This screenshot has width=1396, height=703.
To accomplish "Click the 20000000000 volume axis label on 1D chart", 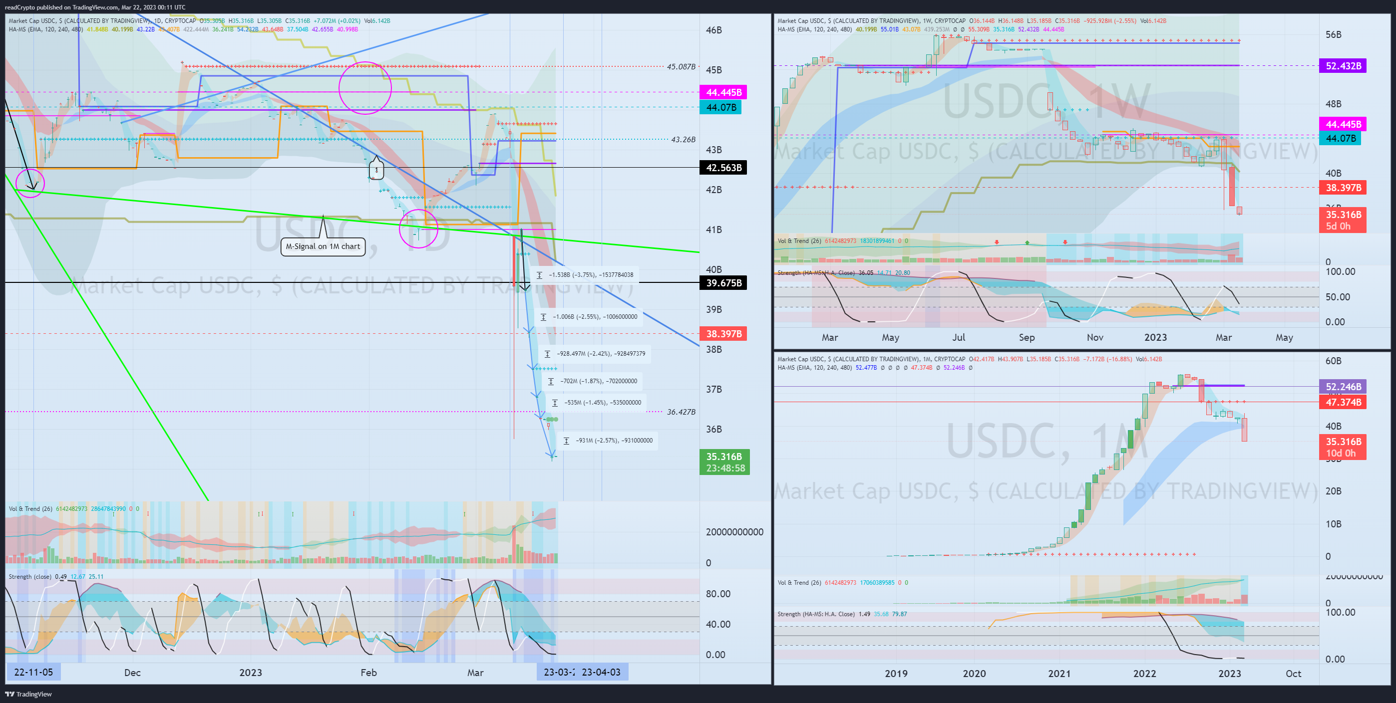I will tap(734, 532).
